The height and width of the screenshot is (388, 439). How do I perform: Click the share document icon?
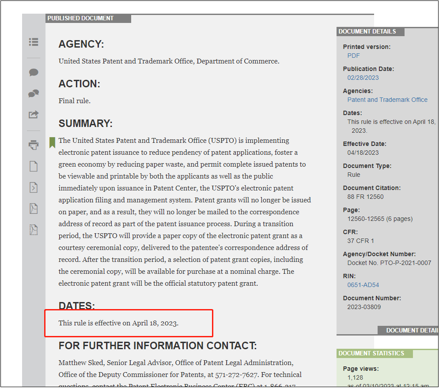(x=34, y=115)
